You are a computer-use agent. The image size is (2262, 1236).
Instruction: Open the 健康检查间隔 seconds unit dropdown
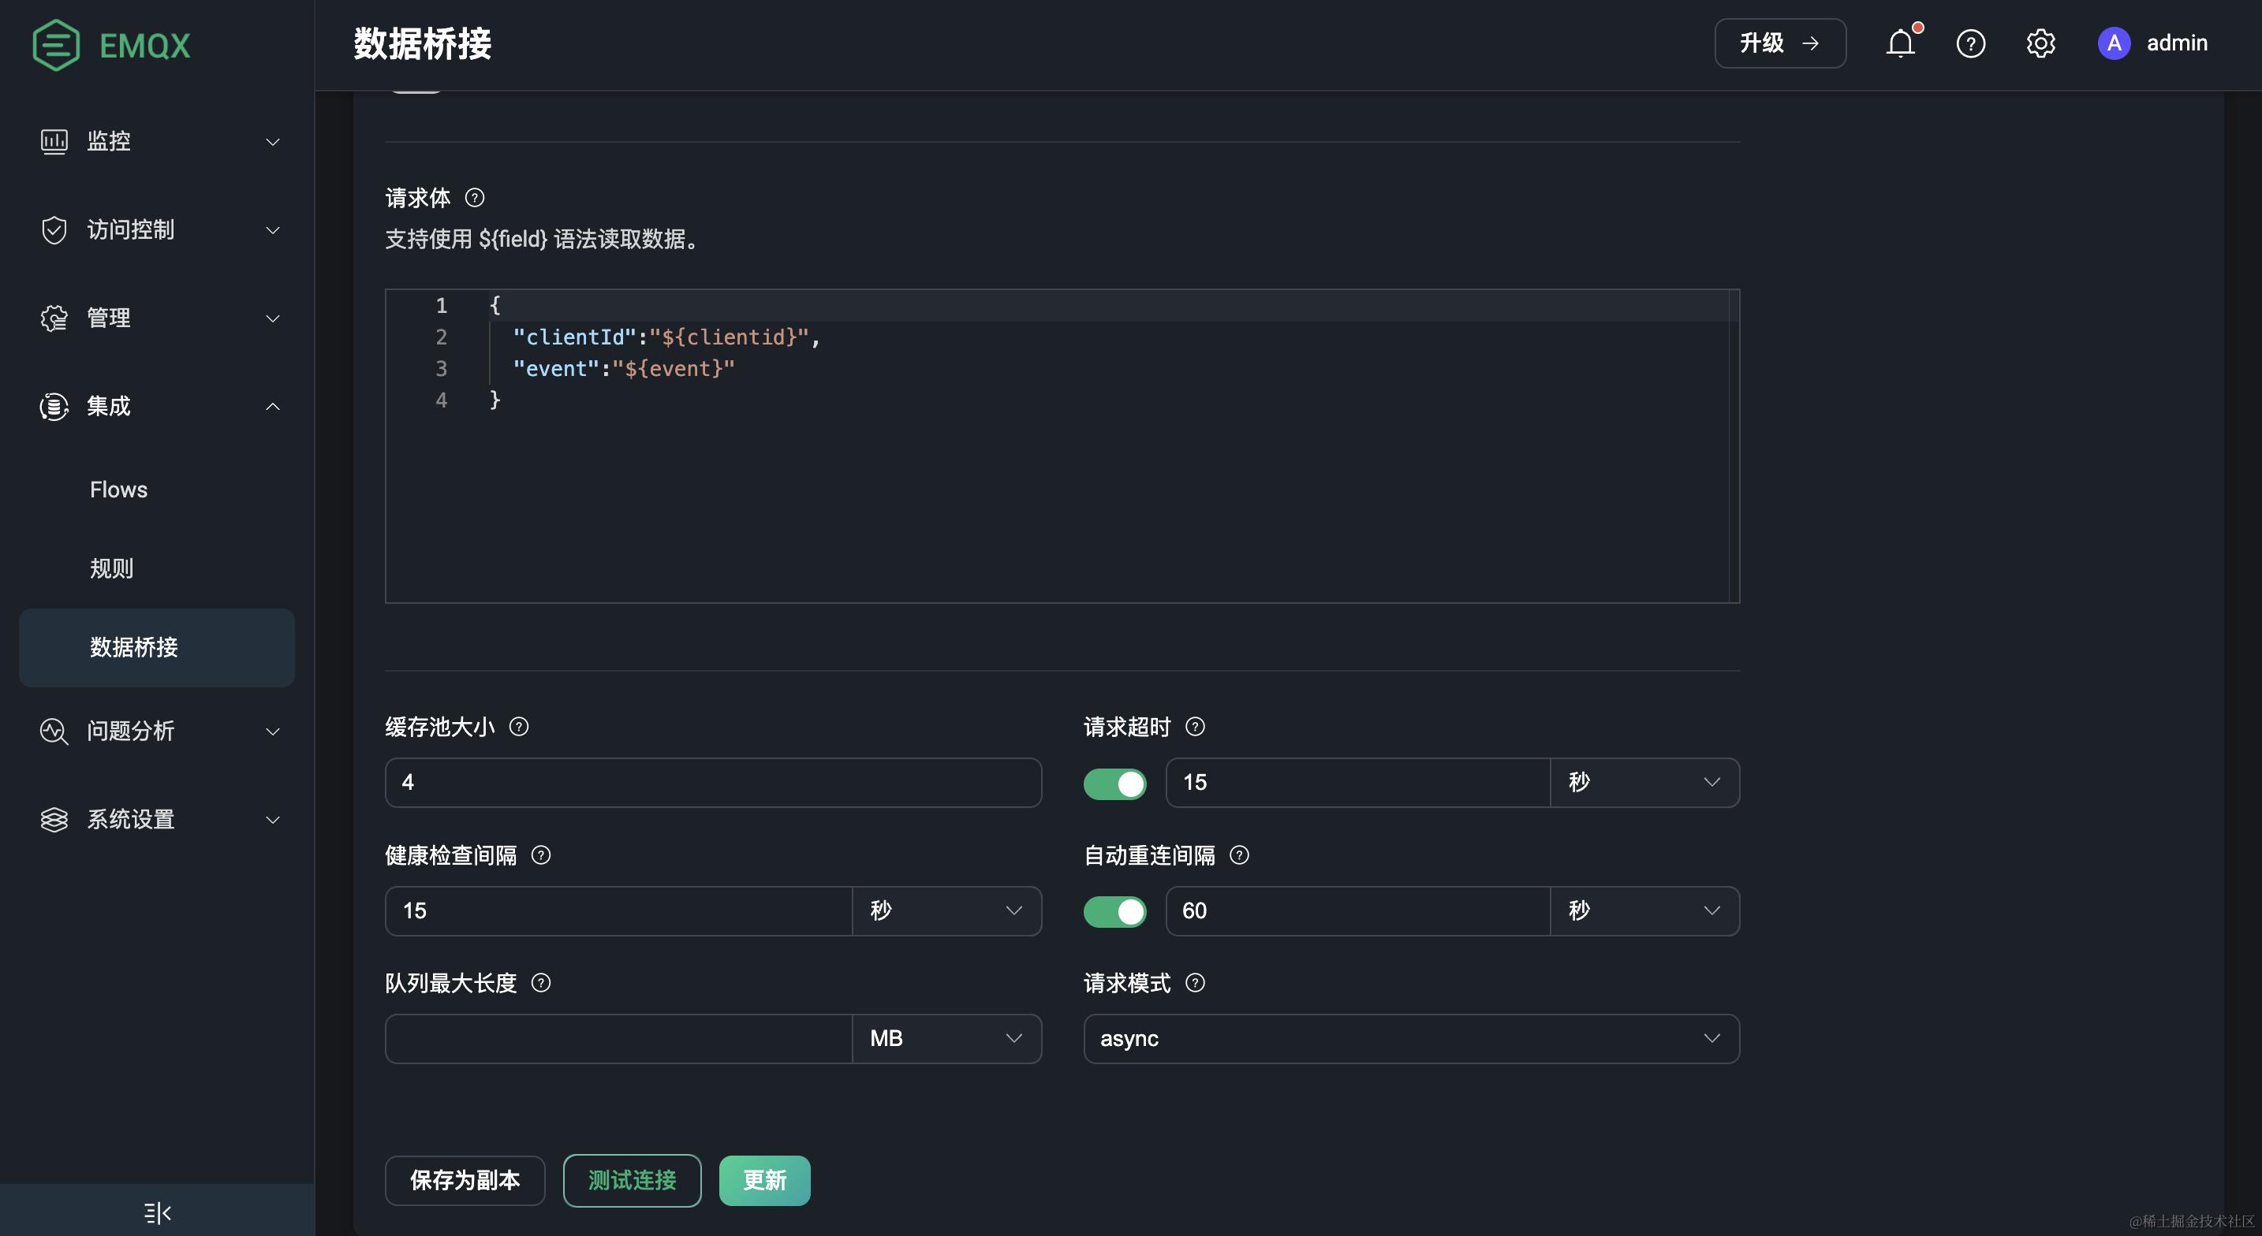click(x=946, y=911)
